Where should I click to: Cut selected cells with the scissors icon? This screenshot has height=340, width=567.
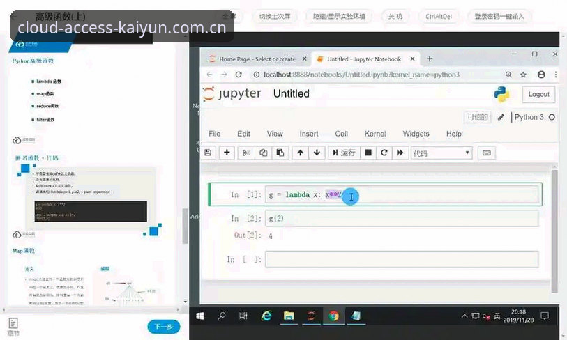246,153
